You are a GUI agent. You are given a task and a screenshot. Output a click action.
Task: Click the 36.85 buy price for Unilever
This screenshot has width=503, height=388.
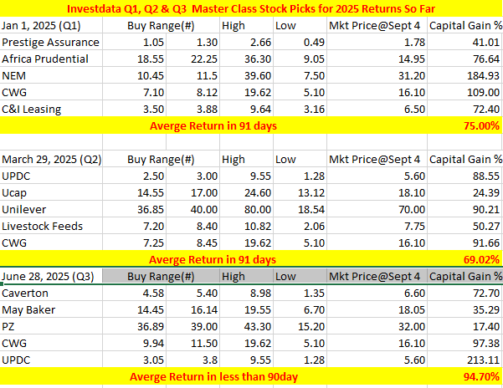click(x=135, y=209)
